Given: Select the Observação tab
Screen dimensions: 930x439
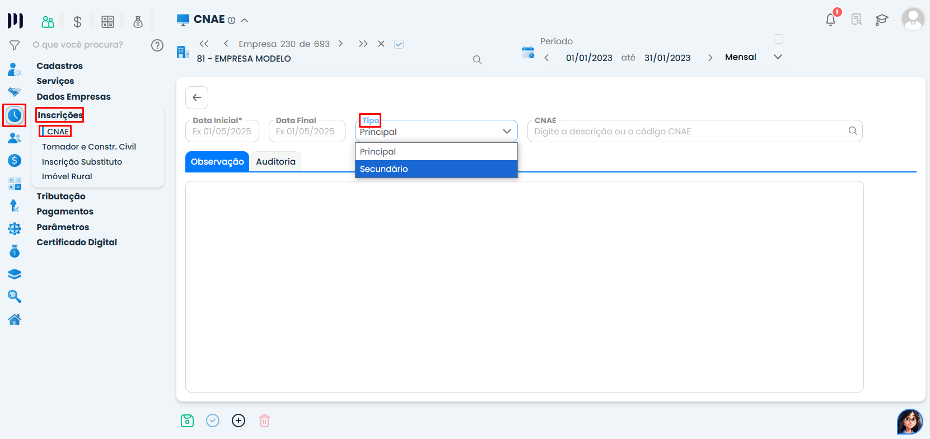Looking at the screenshot, I should click(217, 162).
